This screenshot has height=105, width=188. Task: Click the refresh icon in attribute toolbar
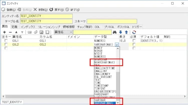(134, 32)
